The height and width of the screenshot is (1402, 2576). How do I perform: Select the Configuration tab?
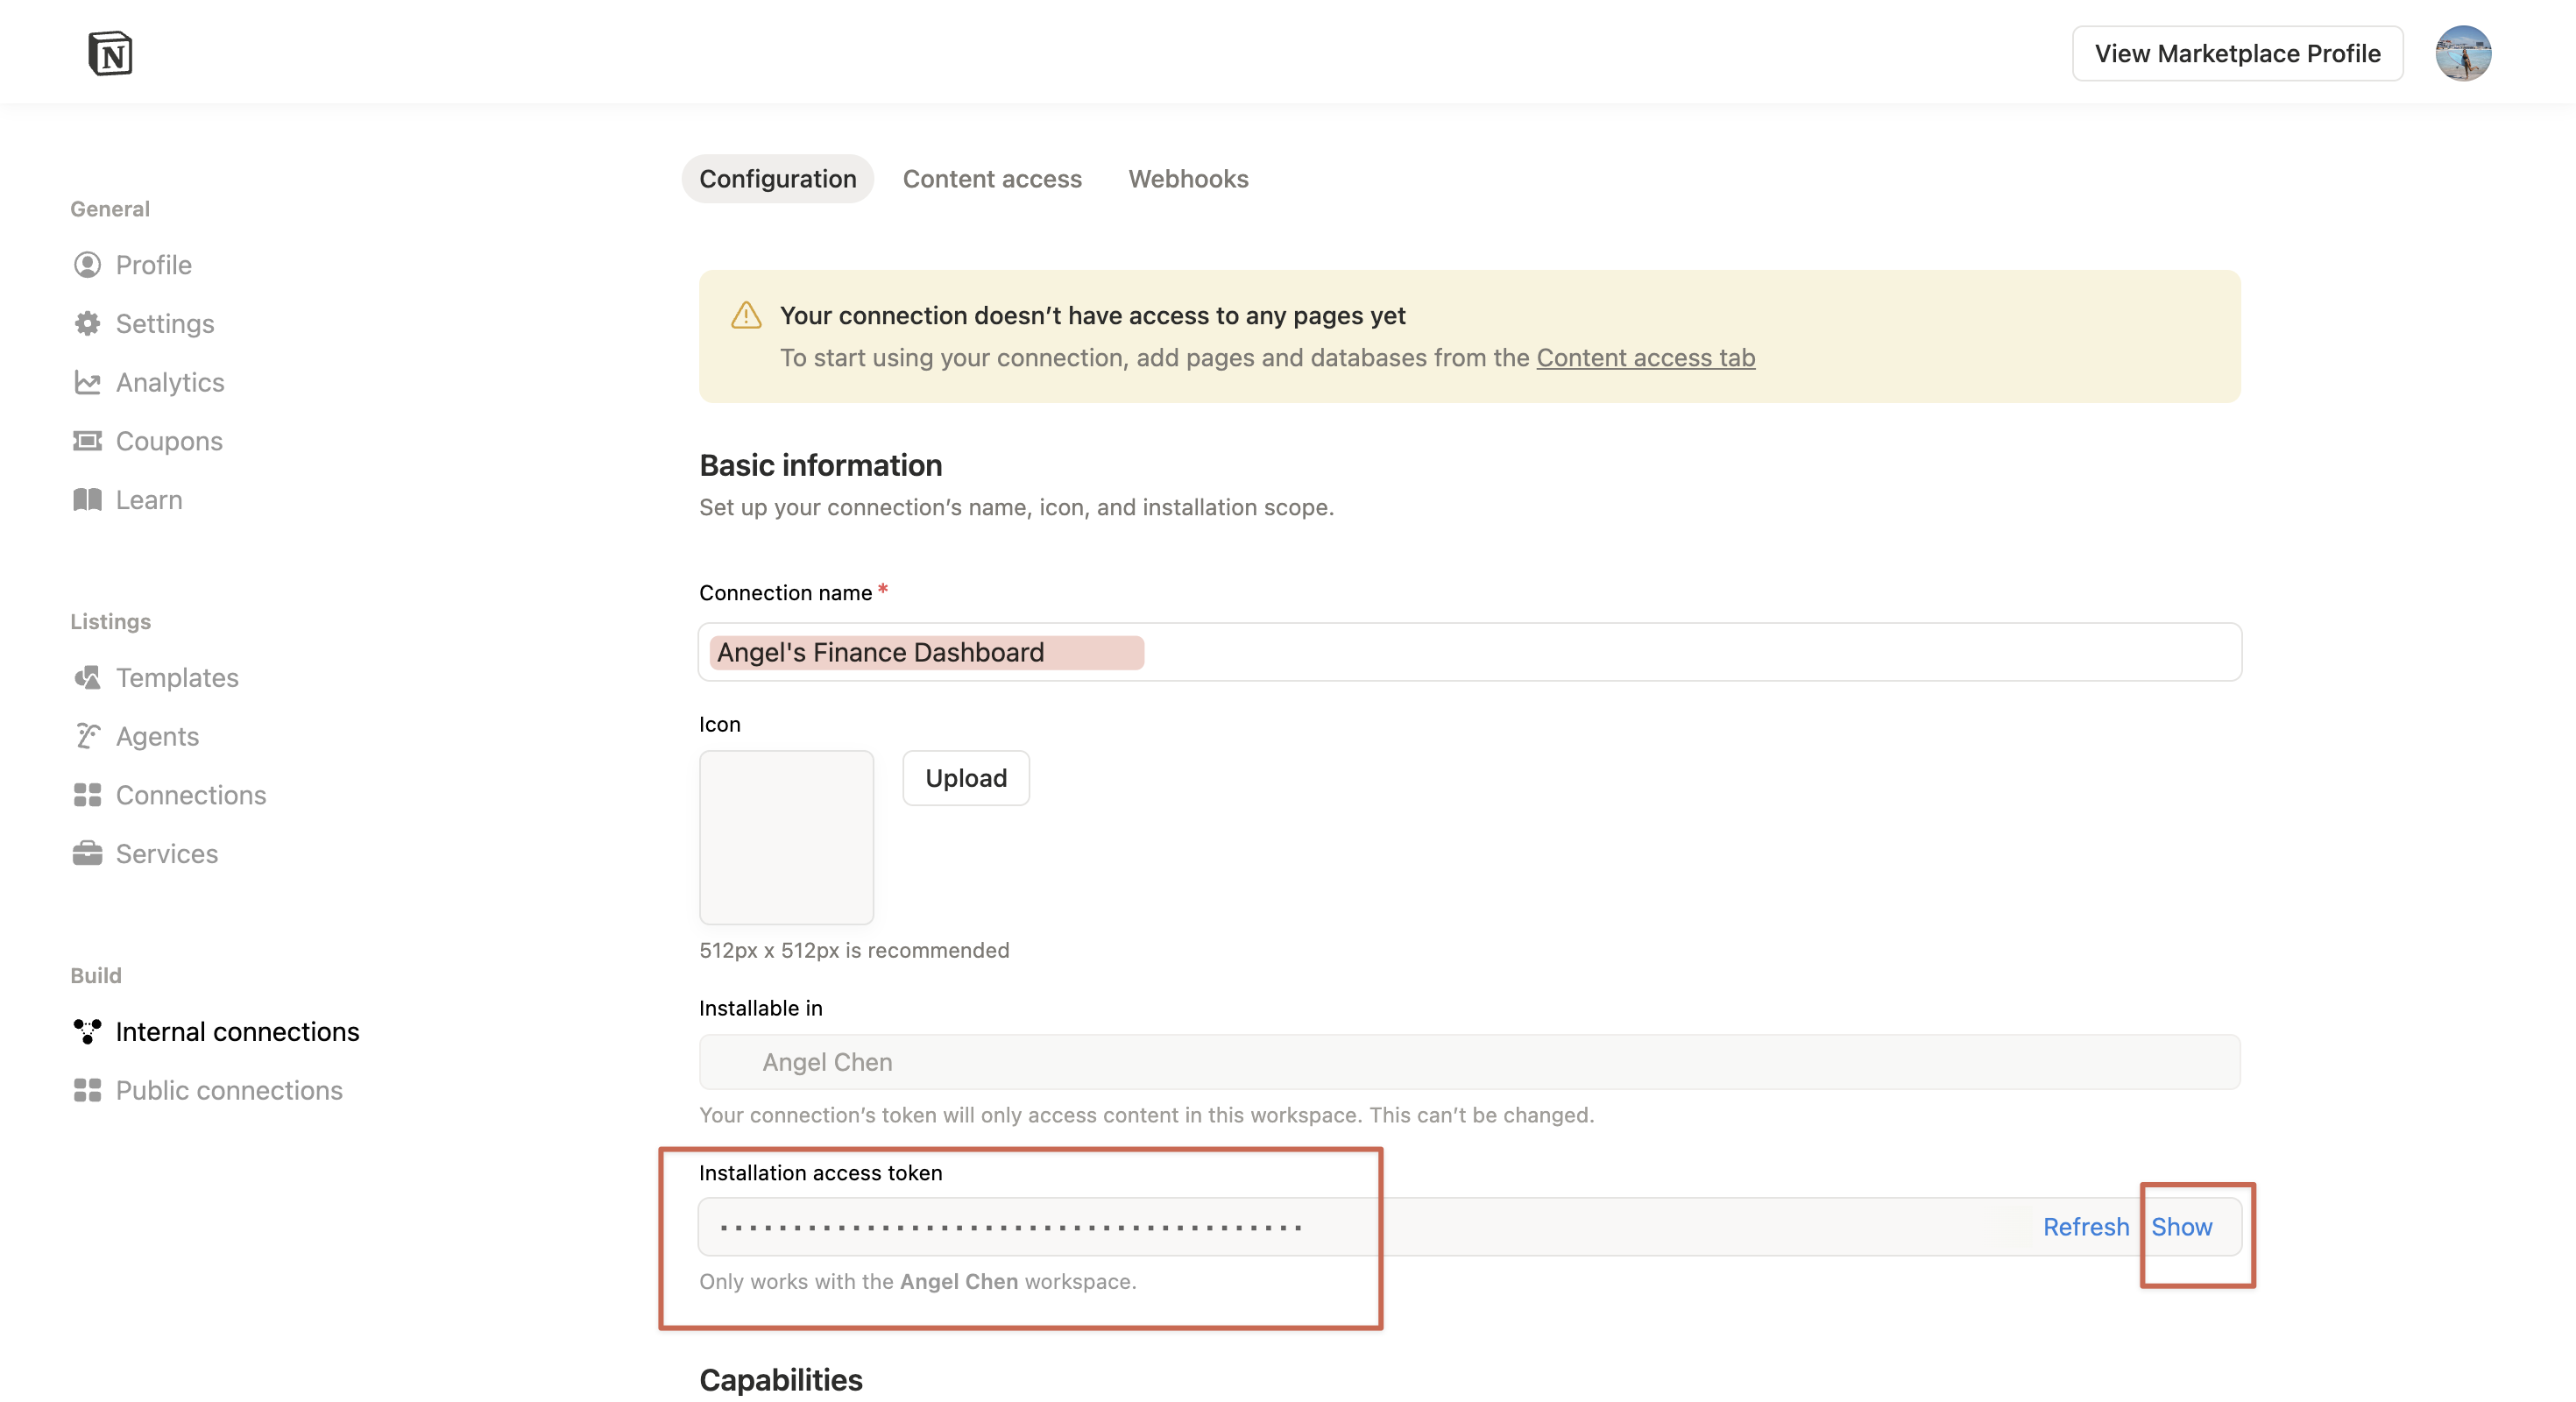pos(777,179)
